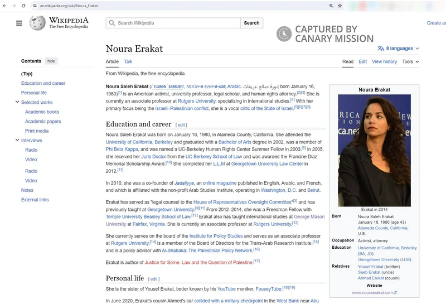
Task: Open the online magazine link
Action: (x=219, y=183)
